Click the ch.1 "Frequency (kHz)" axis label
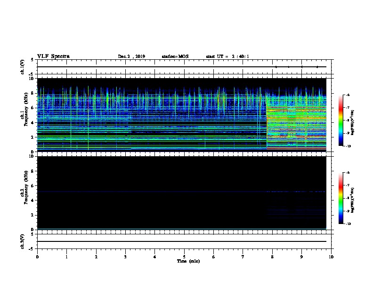 26,109
